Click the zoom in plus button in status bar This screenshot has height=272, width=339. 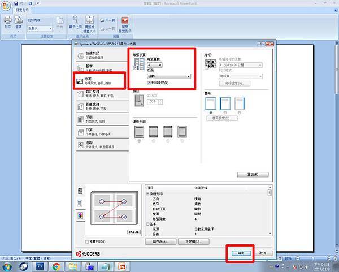329,258
